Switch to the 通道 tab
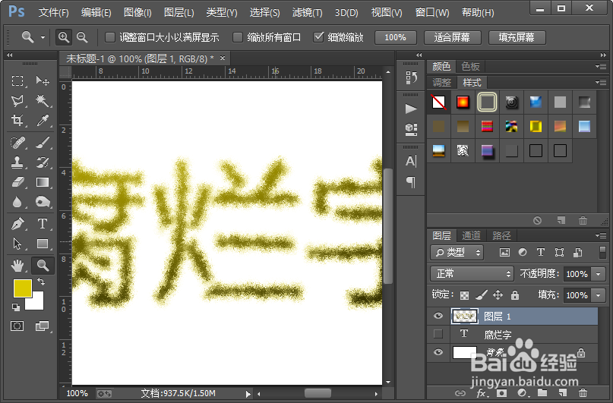 click(471, 235)
